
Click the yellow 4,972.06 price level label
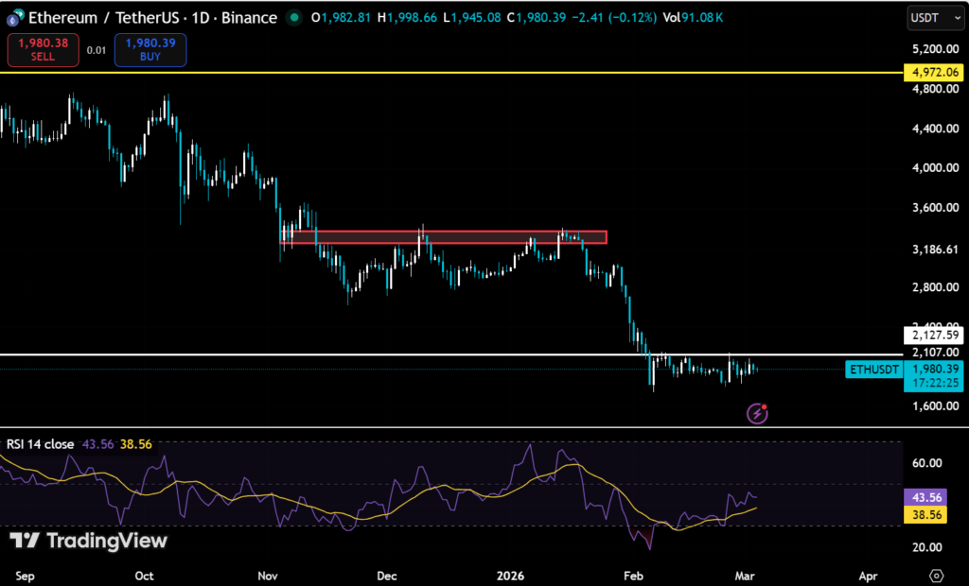(932, 71)
